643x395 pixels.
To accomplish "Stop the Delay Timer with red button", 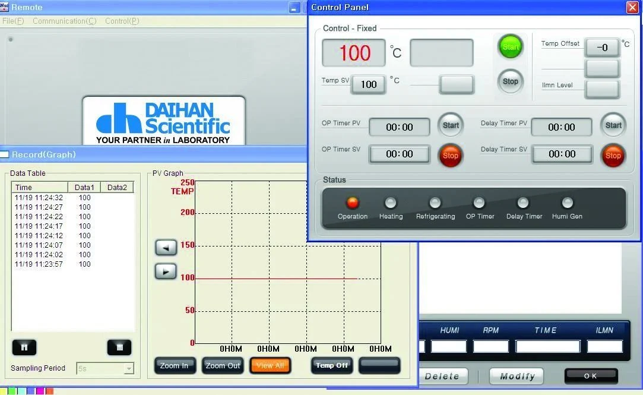I will [613, 156].
